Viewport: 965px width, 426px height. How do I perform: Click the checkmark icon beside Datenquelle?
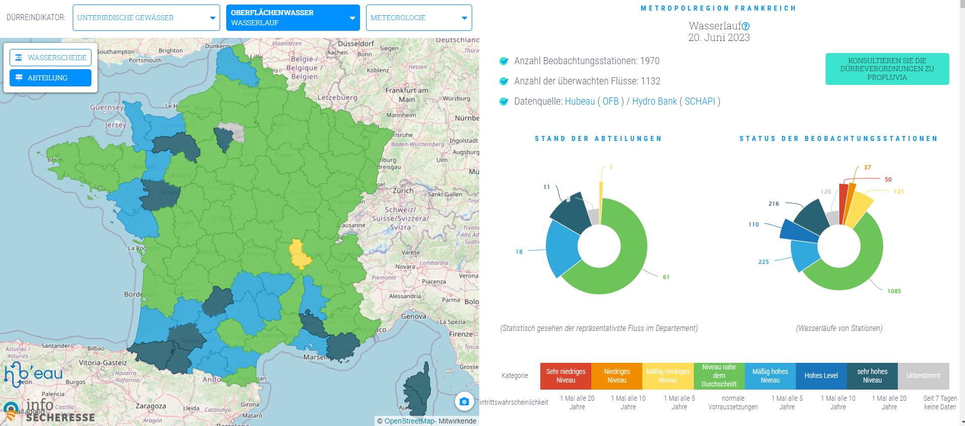[503, 102]
